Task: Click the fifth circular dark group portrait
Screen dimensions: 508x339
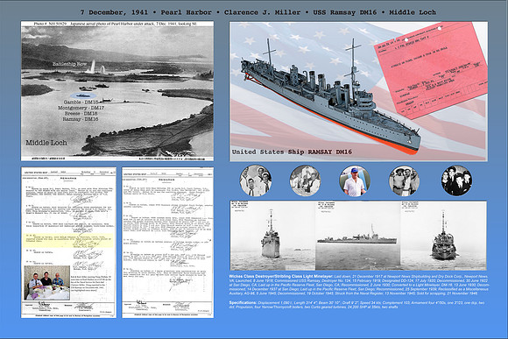Action: (x=456, y=180)
